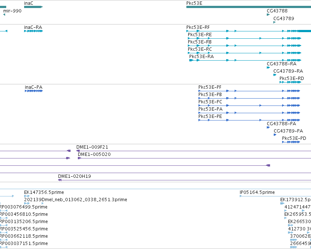Click the CG43788-RA transcript arrow glyph

pyautogui.click(x=268, y=68)
